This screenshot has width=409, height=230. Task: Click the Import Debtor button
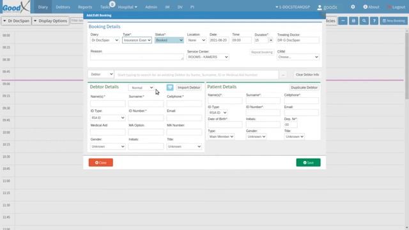(x=189, y=88)
